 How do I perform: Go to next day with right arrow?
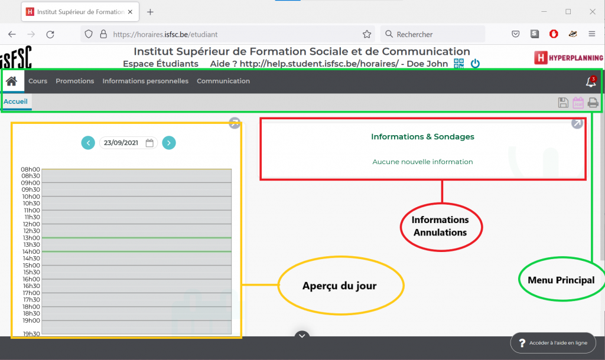click(169, 142)
